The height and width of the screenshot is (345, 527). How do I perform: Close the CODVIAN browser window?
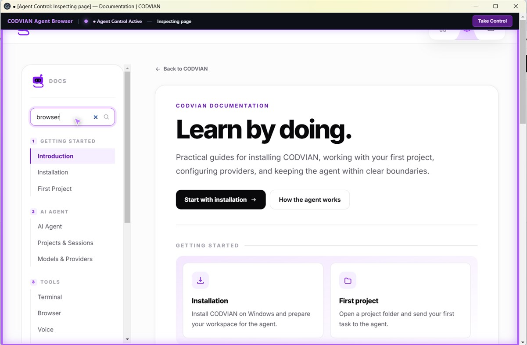pyautogui.click(x=516, y=6)
